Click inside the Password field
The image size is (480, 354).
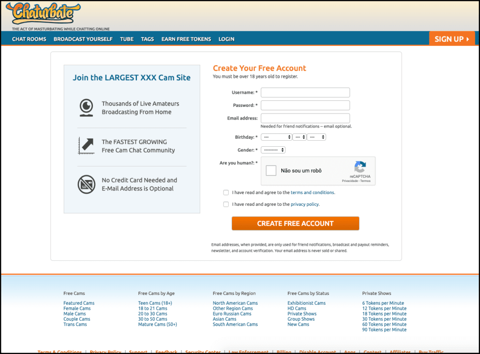pos(305,105)
